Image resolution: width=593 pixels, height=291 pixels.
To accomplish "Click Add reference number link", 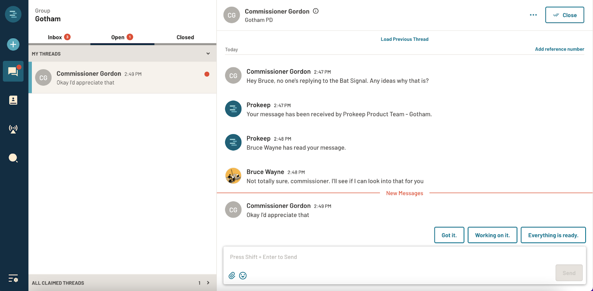I will (x=559, y=49).
